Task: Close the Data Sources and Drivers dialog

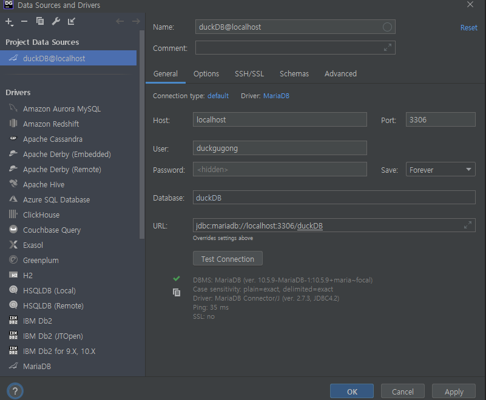Action: (470, 5)
